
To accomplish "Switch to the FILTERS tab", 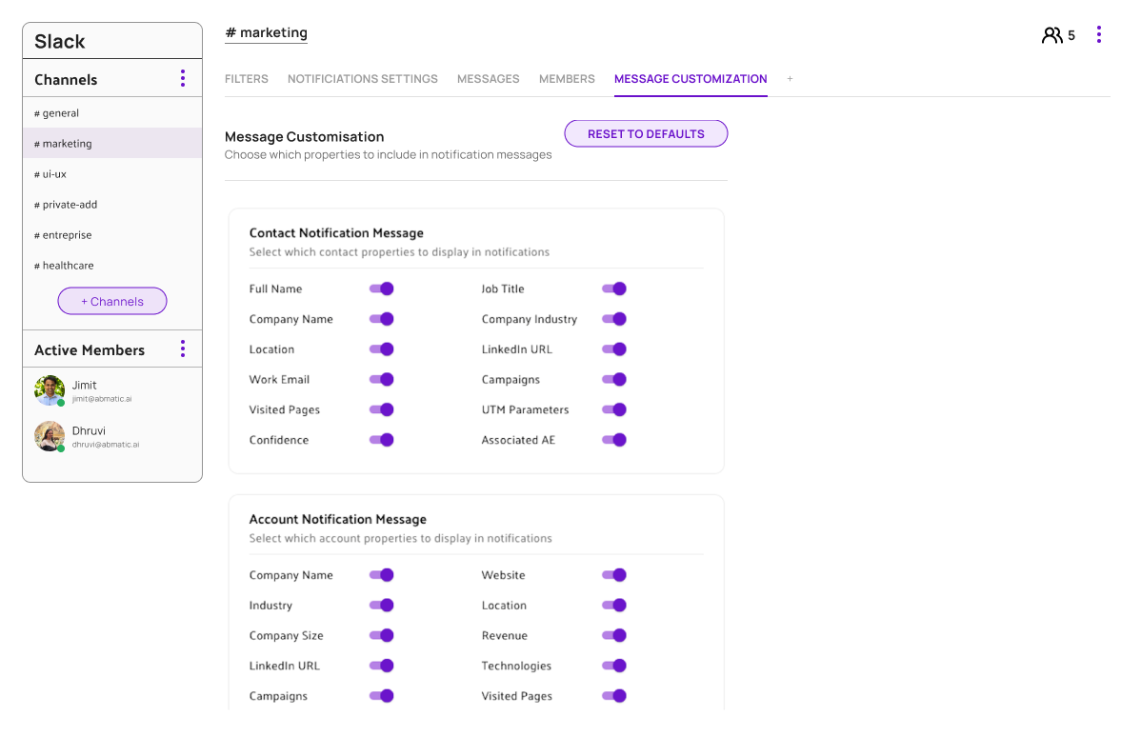I will (247, 79).
